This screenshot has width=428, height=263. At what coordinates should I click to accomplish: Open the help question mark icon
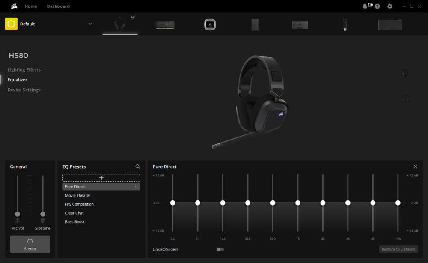[377, 6]
